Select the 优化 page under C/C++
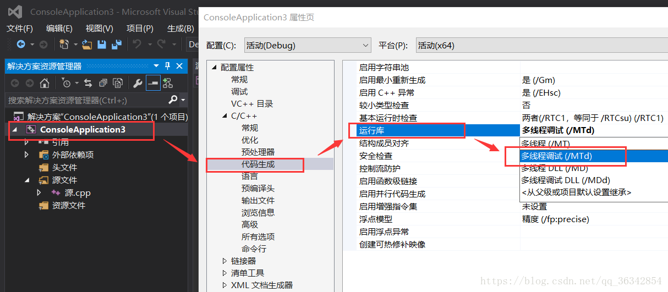The height and width of the screenshot is (292, 668). pos(250,140)
